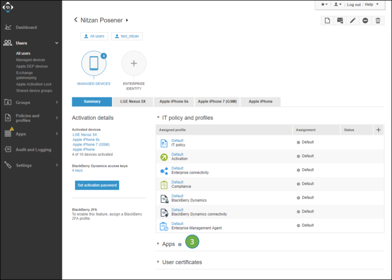This screenshot has height=280, width=392.
Task: Expand the Apps section
Action: pyautogui.click(x=168, y=244)
